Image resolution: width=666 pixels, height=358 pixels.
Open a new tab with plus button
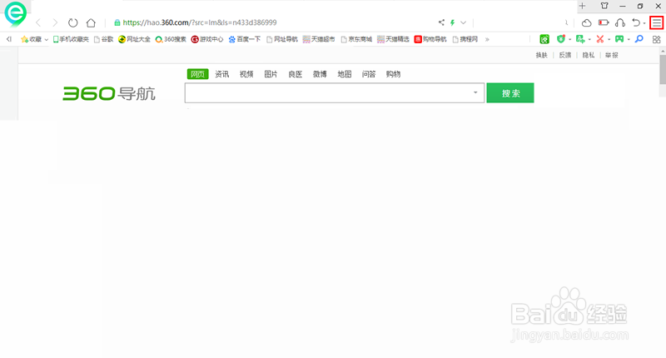click(582, 6)
